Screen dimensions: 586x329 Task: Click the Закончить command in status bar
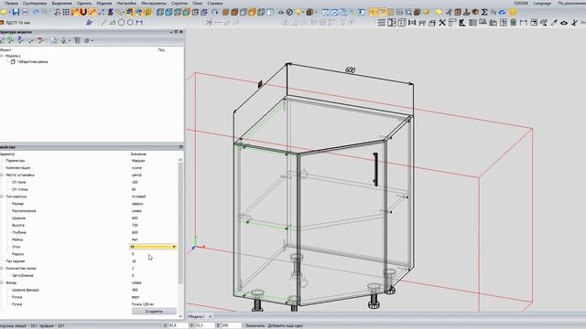tap(255, 325)
